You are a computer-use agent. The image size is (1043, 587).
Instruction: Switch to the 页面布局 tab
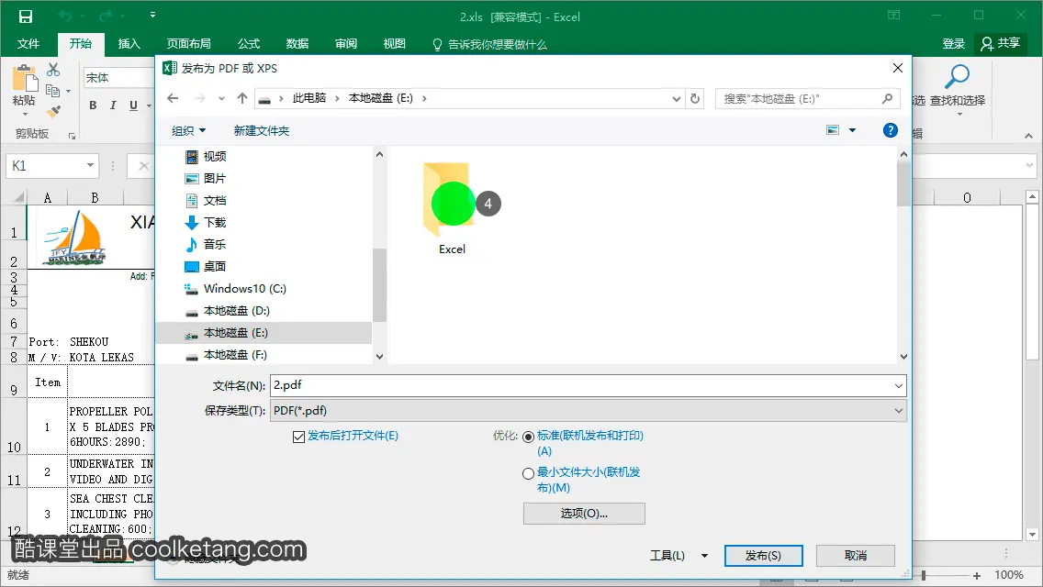point(189,44)
